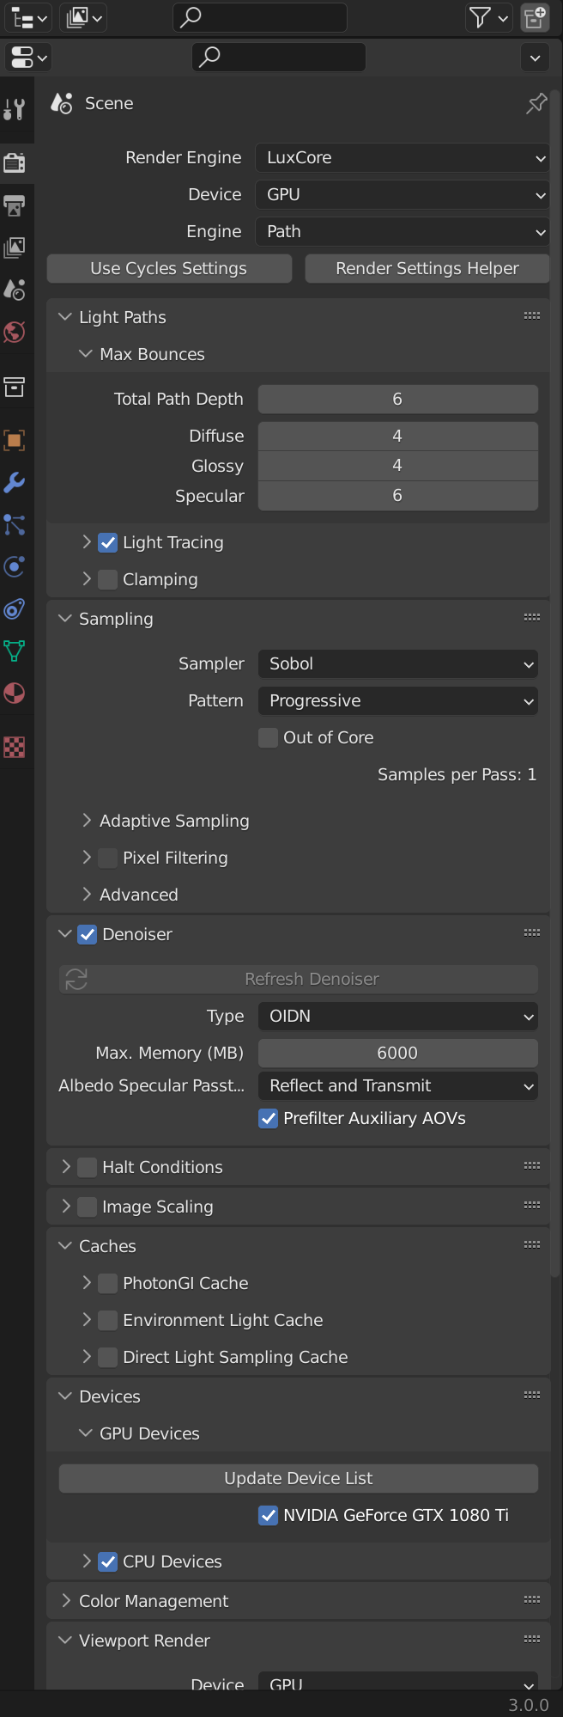The width and height of the screenshot is (563, 1717).
Task: Switch to the Tool properties tab
Action: (15, 109)
